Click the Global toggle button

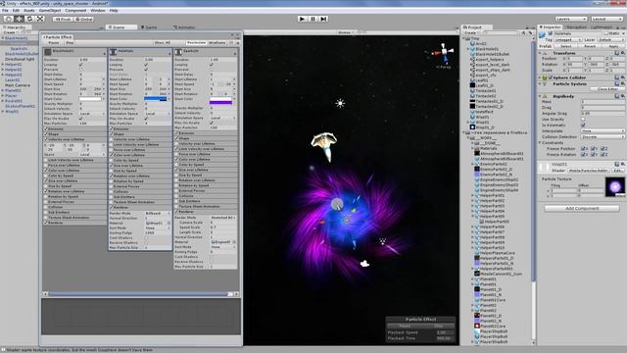coord(84,19)
